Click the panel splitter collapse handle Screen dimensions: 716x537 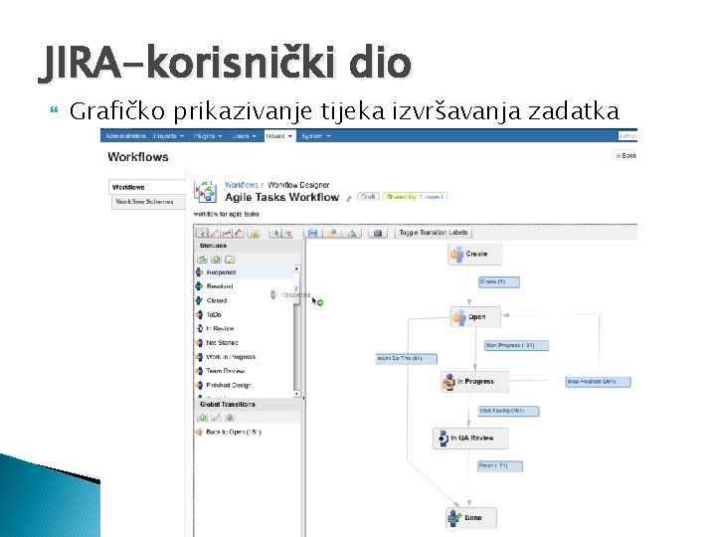point(303,398)
